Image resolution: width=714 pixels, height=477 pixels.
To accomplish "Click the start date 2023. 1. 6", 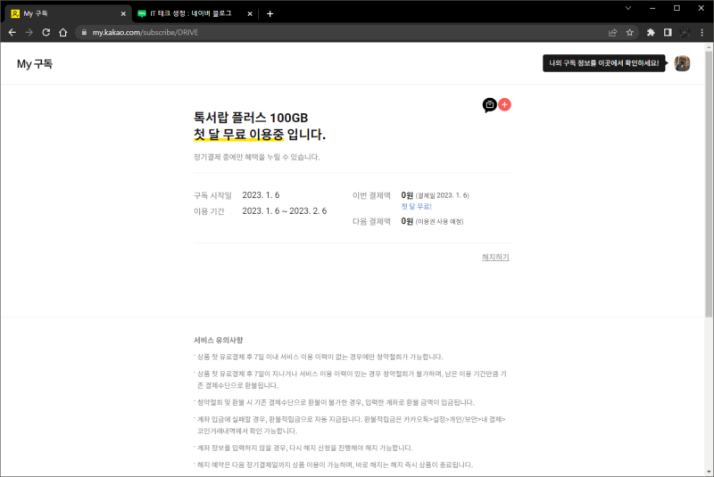I will tap(261, 195).
